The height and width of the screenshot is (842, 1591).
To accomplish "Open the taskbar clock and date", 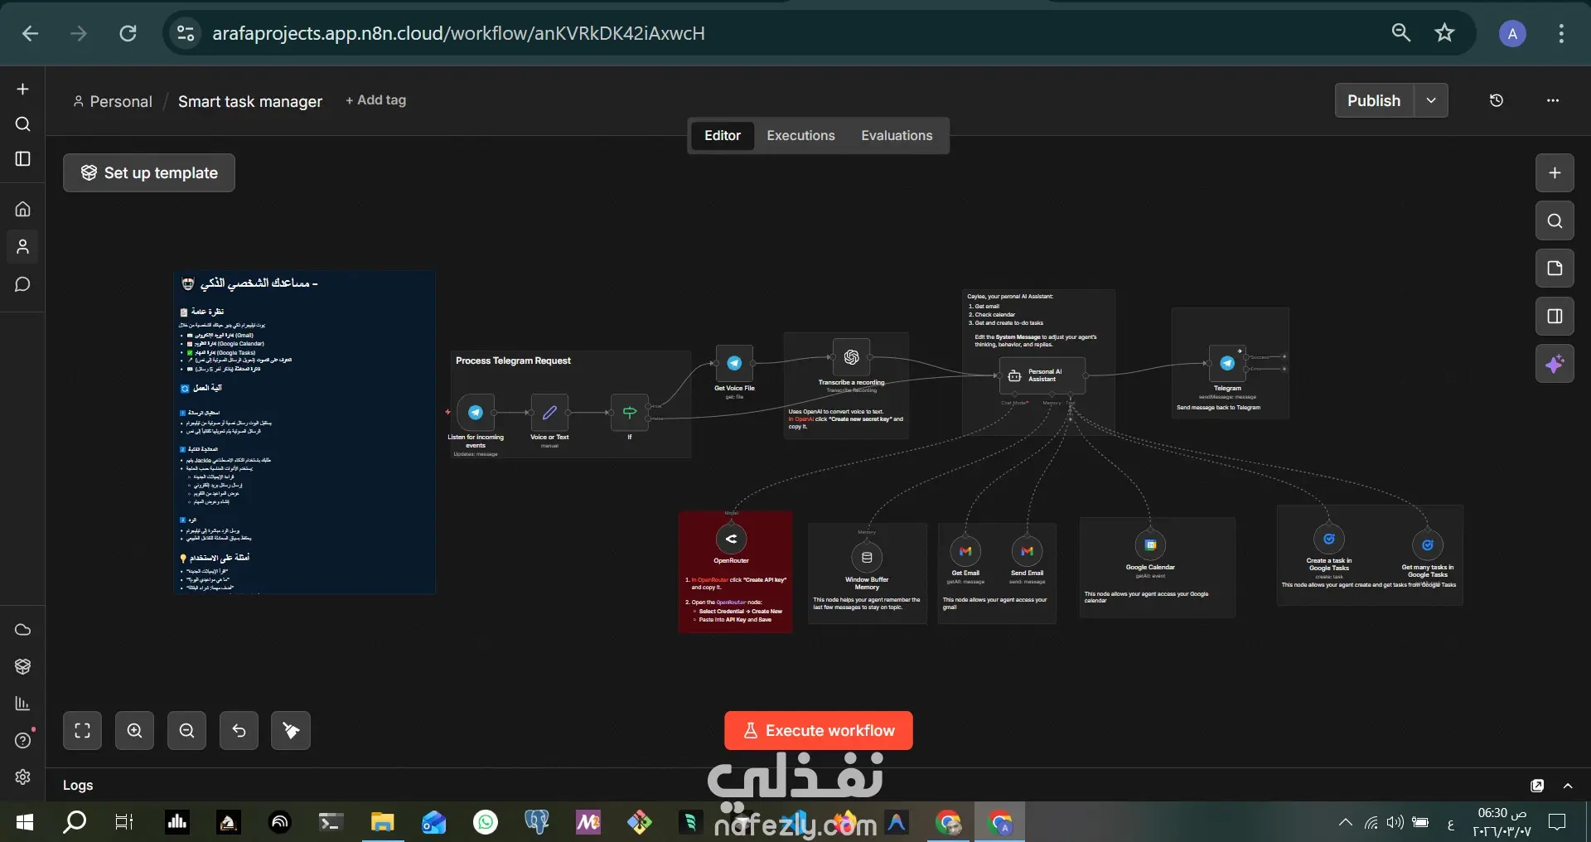I will [1502, 822].
